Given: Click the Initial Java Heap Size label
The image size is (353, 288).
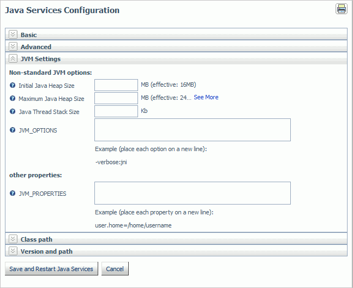Looking at the screenshot, I should coord(46,86).
